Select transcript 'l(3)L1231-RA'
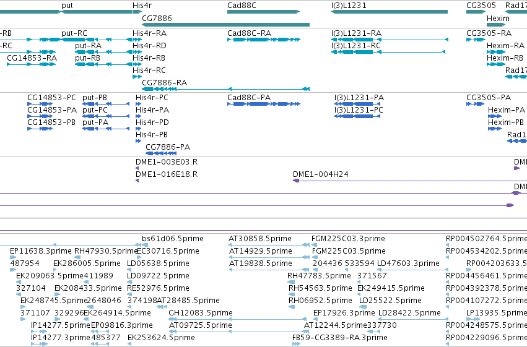The image size is (527, 347). [x=356, y=33]
